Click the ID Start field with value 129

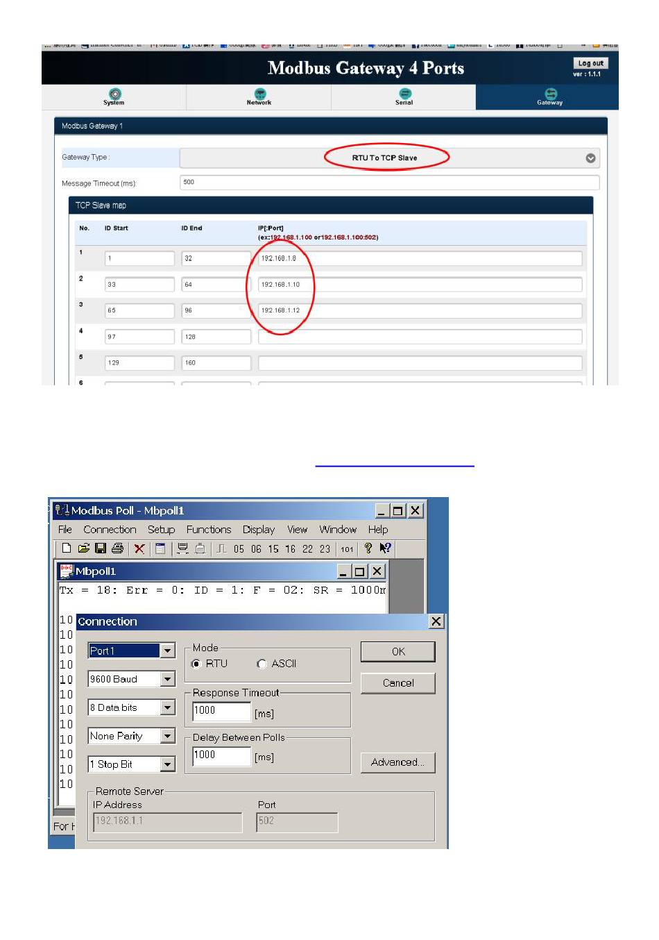[139, 362]
